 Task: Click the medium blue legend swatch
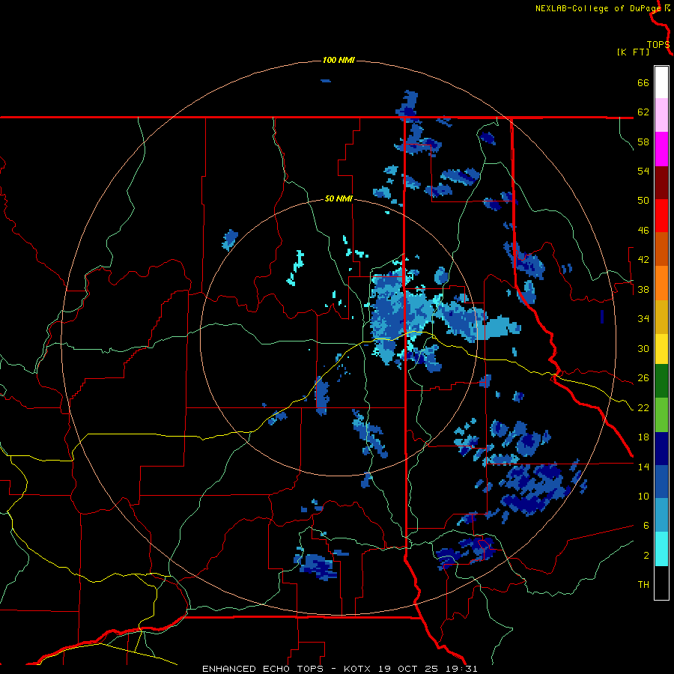pyautogui.click(x=661, y=482)
